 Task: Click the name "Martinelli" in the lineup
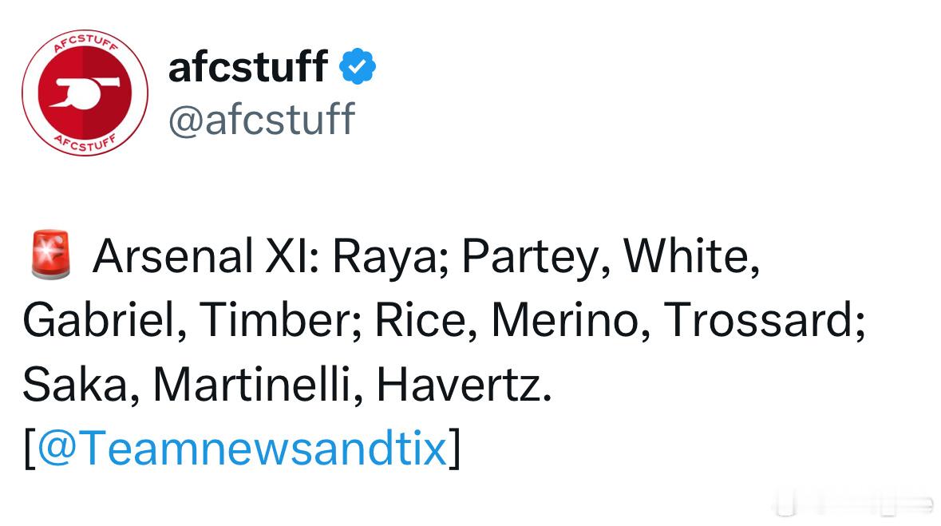pyautogui.click(x=252, y=384)
